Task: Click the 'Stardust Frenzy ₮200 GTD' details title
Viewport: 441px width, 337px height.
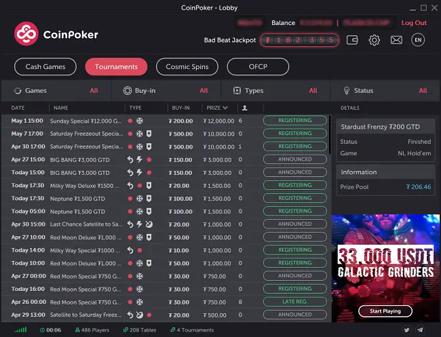Action: pyautogui.click(x=380, y=127)
